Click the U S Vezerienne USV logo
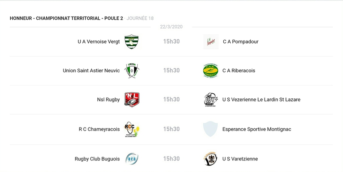This screenshot has height=172, width=343. (x=211, y=100)
